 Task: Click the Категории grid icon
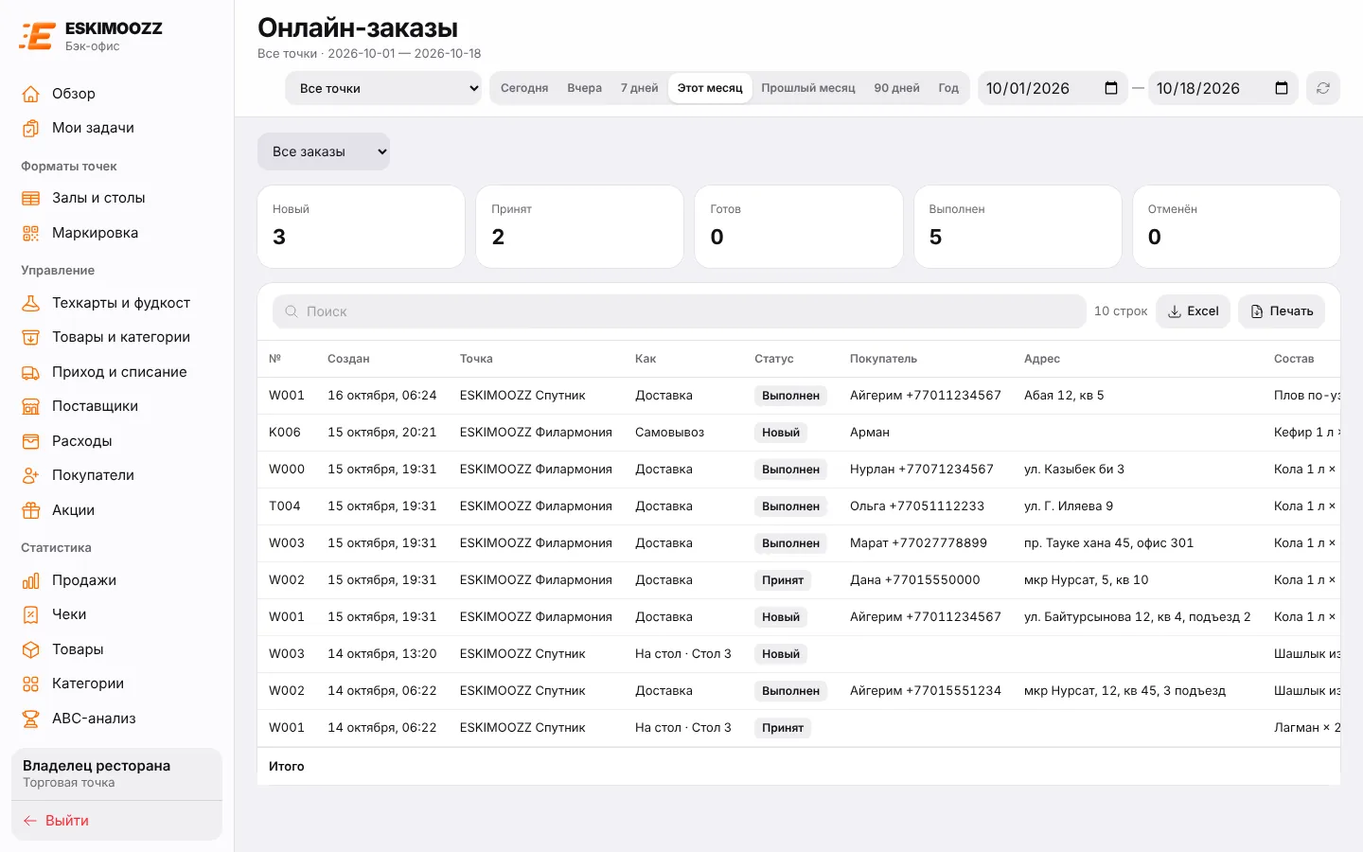coord(31,683)
